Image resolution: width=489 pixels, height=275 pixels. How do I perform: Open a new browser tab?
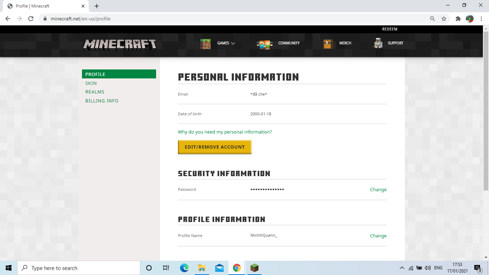[x=97, y=6]
